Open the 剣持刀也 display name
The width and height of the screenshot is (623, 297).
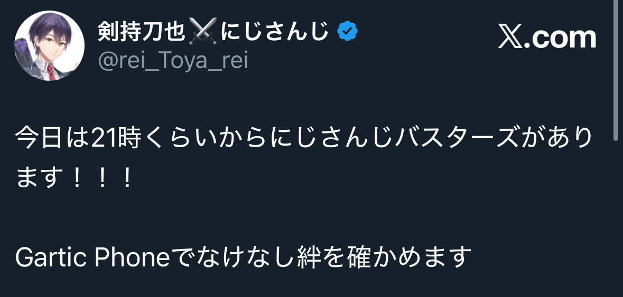pyautogui.click(x=141, y=33)
